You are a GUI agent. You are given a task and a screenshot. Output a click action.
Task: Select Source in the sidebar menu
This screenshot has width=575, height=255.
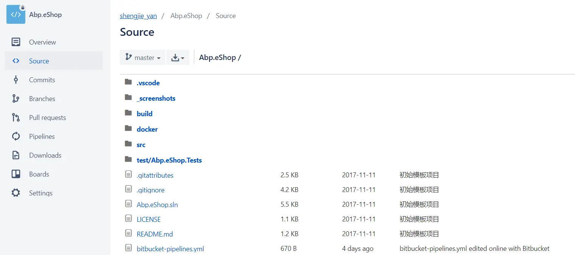click(54, 61)
